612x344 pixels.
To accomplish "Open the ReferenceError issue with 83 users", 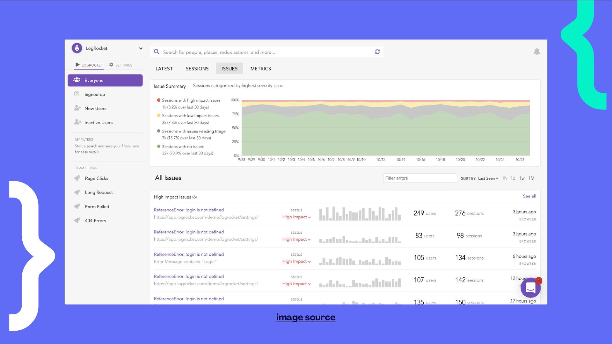I will [x=189, y=232].
